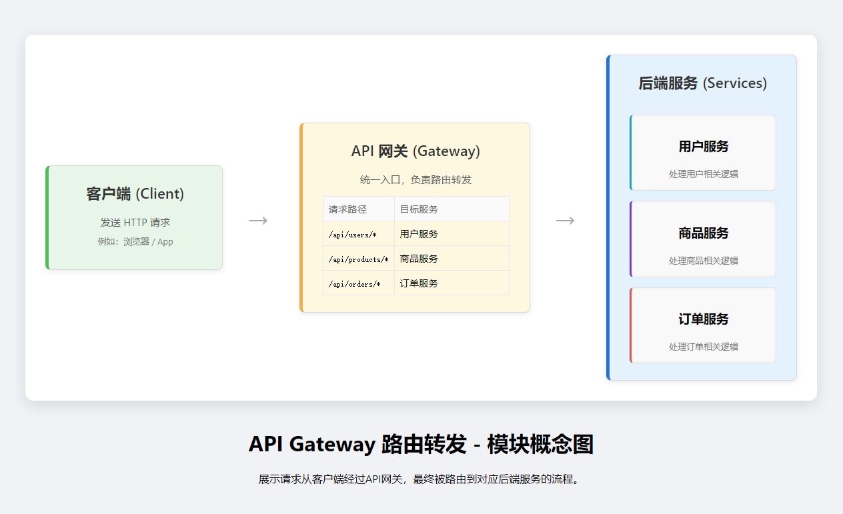The image size is (843, 514).
Task: Select the 商品服务 service card
Action: click(x=702, y=239)
